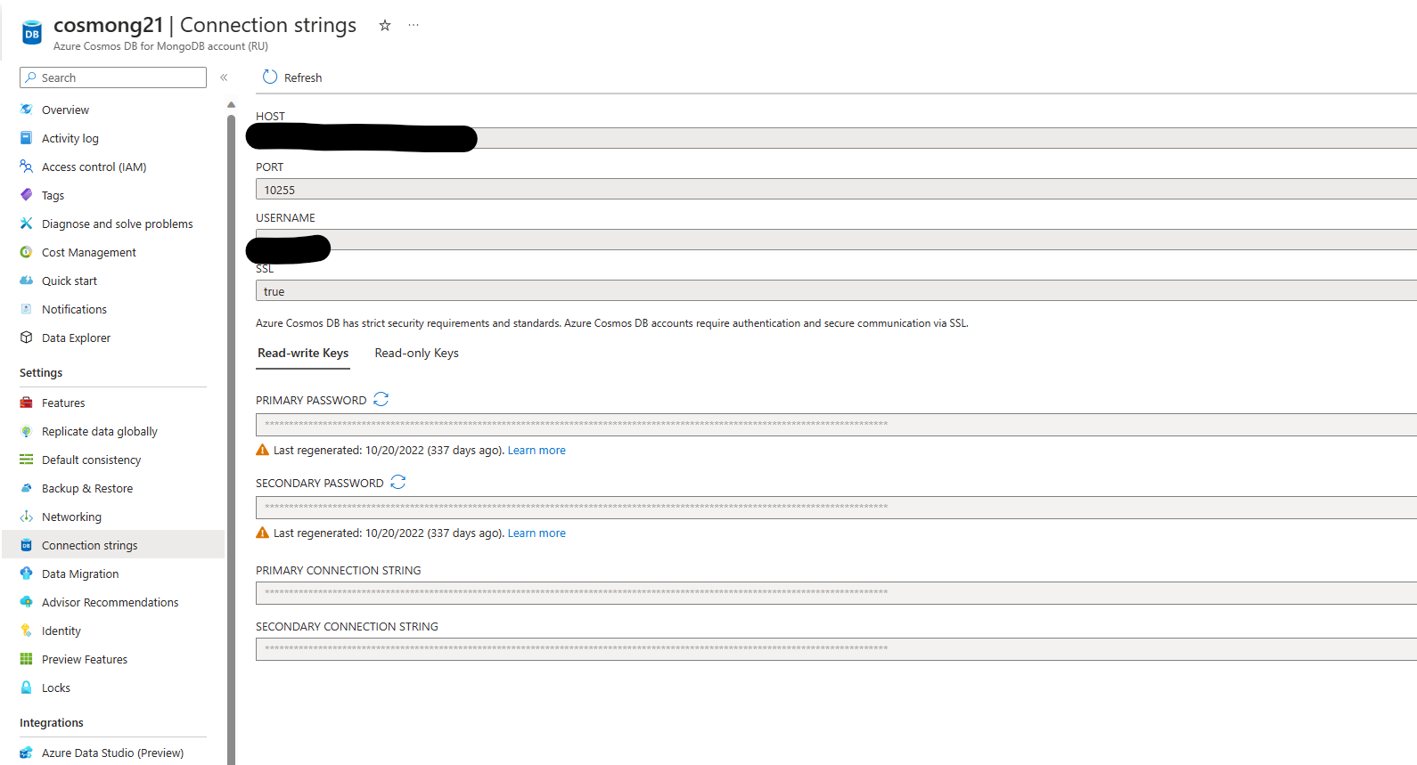The width and height of the screenshot is (1417, 765).
Task: Click the sidebar vertical scrollbar thumb
Action: pyautogui.click(x=231, y=440)
